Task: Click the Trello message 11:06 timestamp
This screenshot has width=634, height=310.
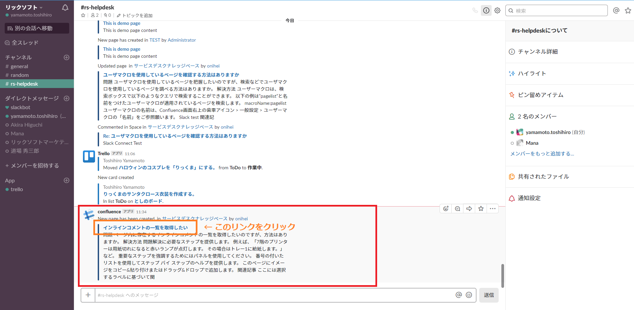Action: pos(130,154)
